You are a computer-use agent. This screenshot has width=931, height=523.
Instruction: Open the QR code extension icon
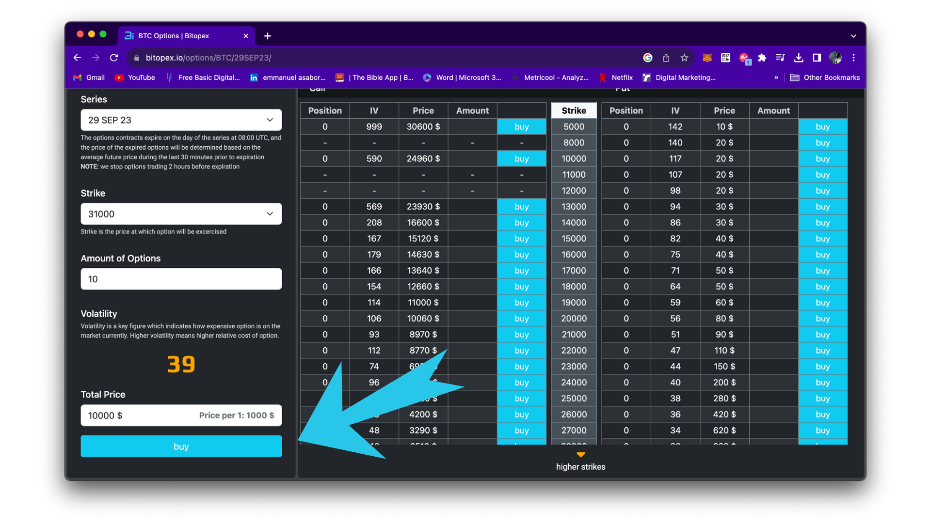(725, 58)
